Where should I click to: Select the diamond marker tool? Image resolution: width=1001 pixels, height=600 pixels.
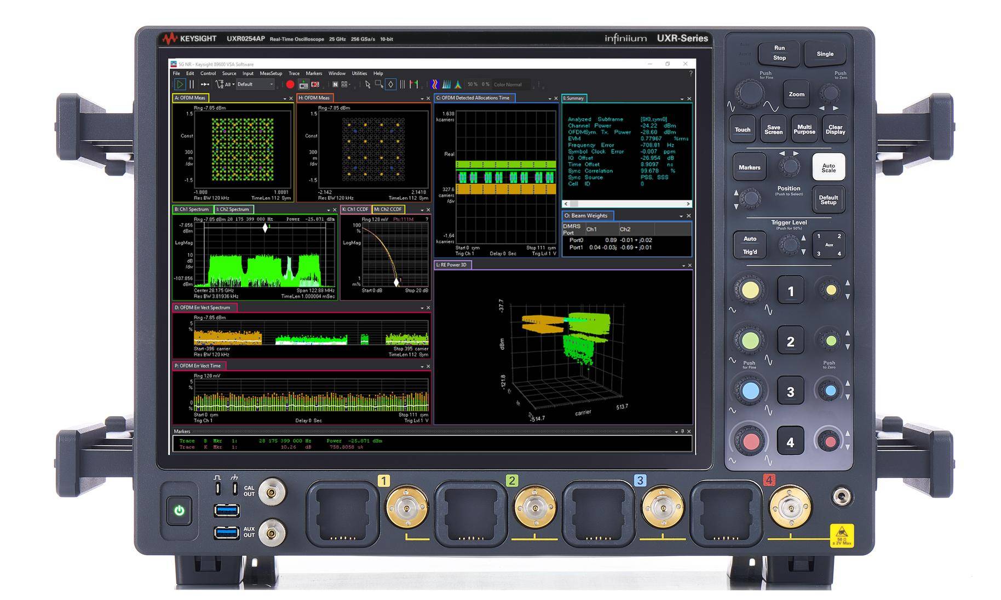pyautogui.click(x=390, y=84)
